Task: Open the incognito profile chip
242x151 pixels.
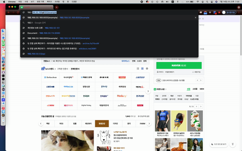Action: 229,12
